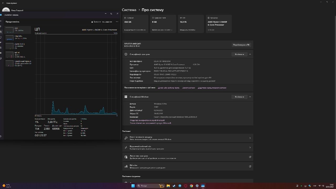
Task: Open the Захист системи link
Action: pyautogui.click(x=188, y=88)
